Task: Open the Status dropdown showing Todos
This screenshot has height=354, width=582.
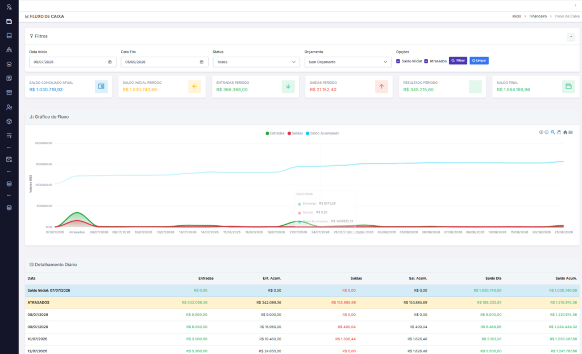Action: [x=256, y=62]
